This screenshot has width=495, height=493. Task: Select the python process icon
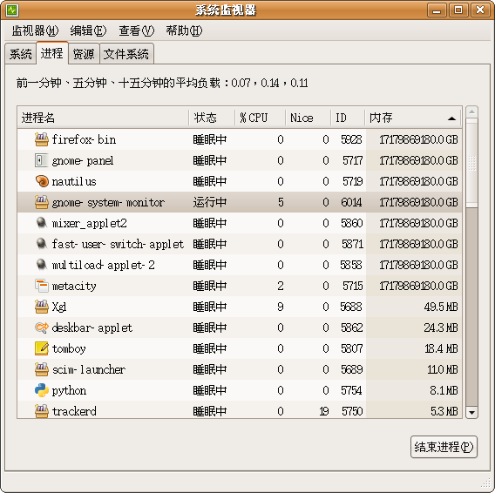click(41, 390)
